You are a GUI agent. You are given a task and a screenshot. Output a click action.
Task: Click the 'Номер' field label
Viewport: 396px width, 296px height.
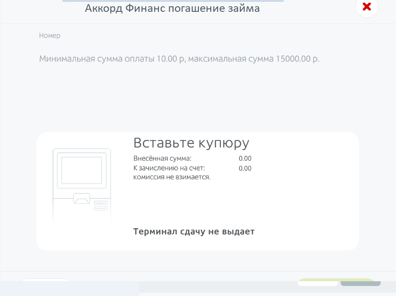[x=50, y=35]
